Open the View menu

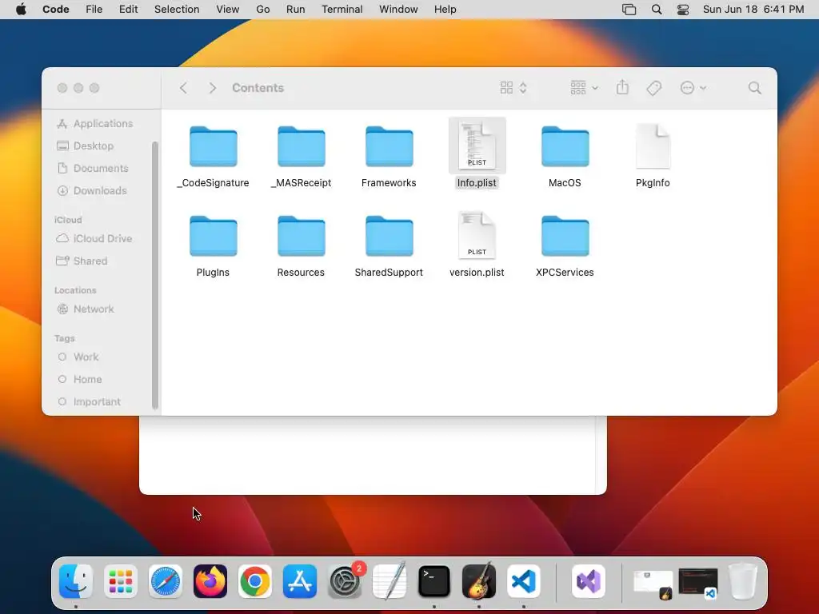click(x=228, y=10)
